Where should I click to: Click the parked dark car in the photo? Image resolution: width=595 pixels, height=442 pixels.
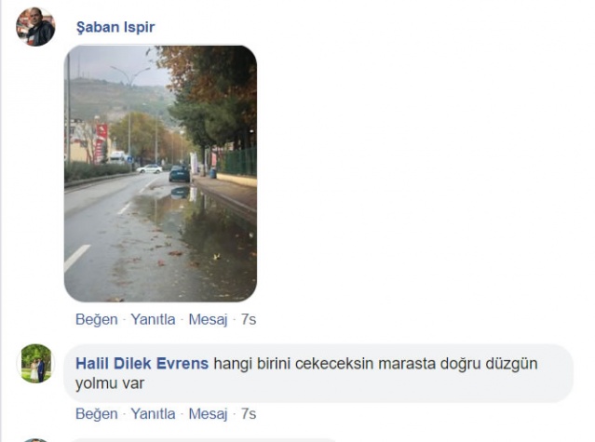pyautogui.click(x=180, y=174)
